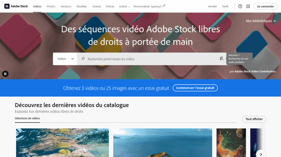Click the Tout afficher button
The height and width of the screenshot is (157, 281).
tap(254, 119)
